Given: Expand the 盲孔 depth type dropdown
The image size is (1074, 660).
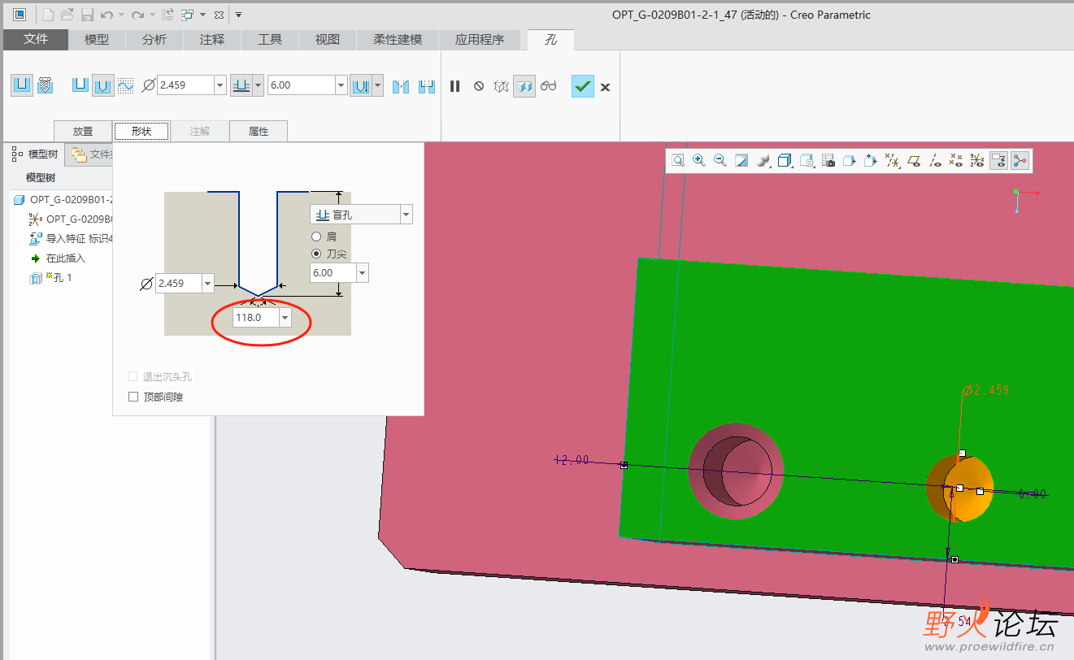Looking at the screenshot, I should [406, 215].
